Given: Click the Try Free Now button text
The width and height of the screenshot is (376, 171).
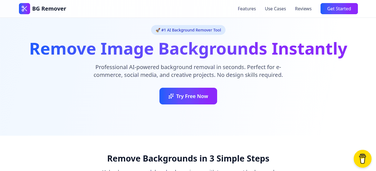Looking at the screenshot, I should click(x=192, y=96).
